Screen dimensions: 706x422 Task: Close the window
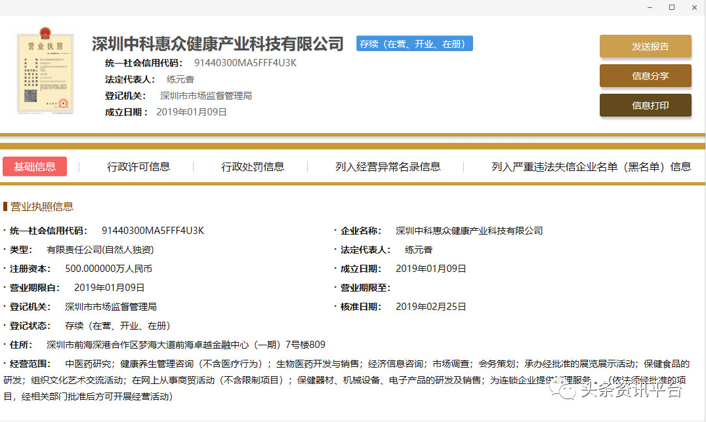(694, 7)
